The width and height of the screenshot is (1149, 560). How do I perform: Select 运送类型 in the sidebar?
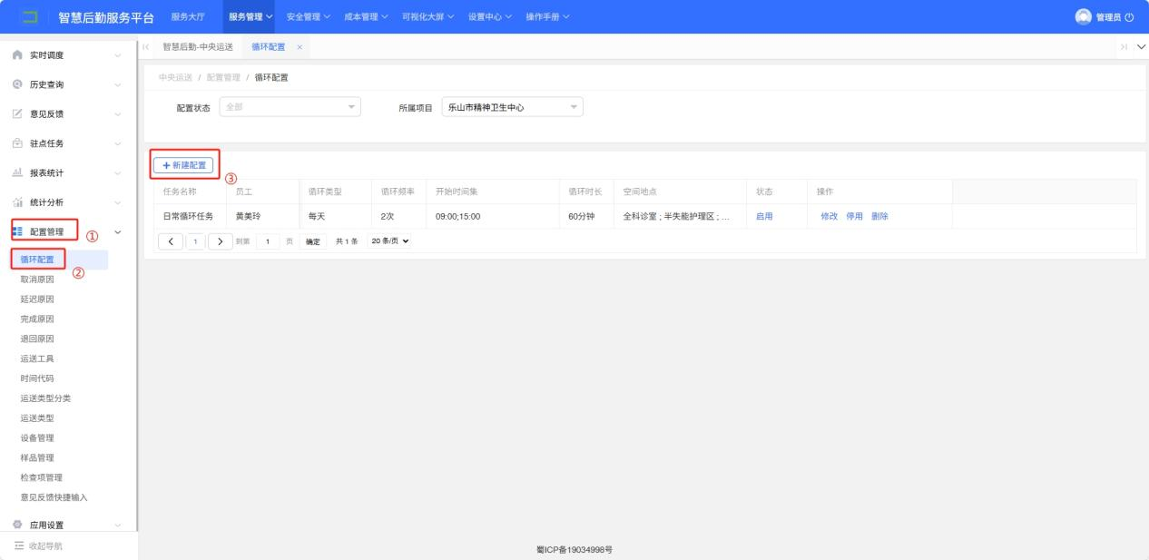[37, 418]
